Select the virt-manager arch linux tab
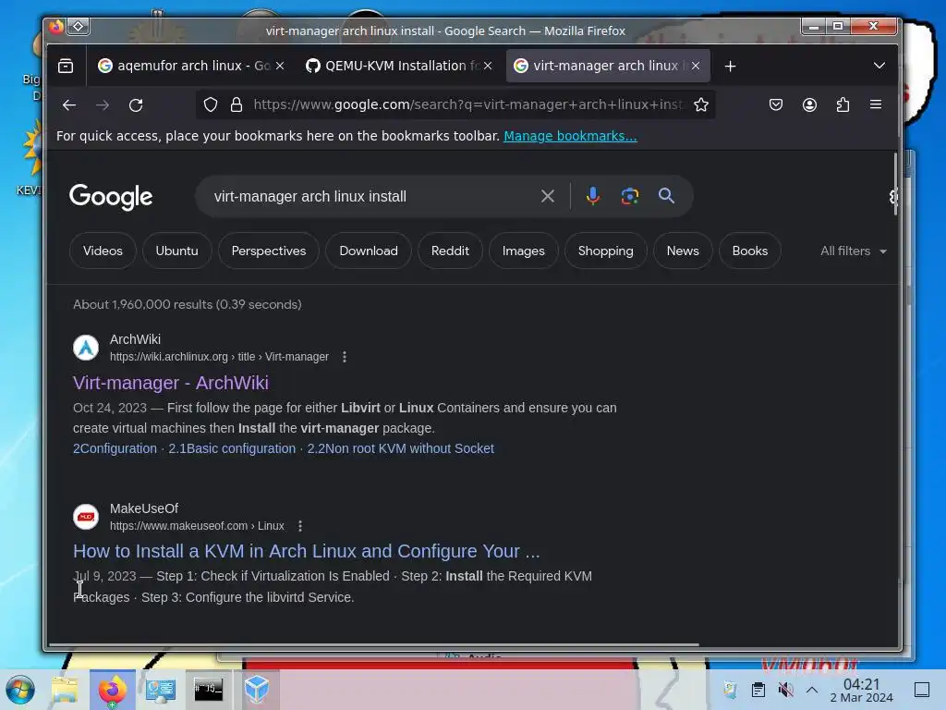Screen dimensions: 946x710 (603, 66)
